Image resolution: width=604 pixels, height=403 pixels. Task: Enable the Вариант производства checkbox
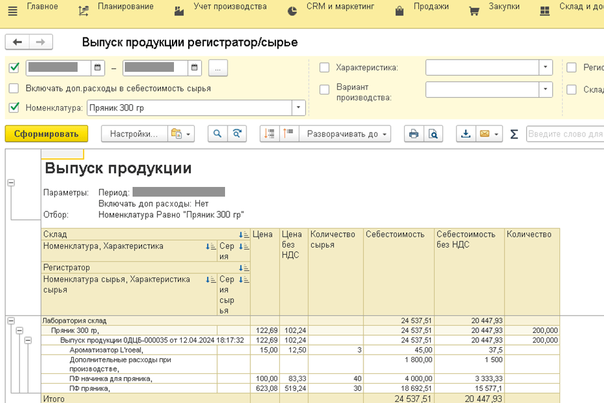tap(325, 89)
